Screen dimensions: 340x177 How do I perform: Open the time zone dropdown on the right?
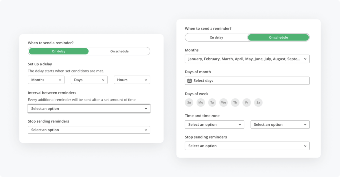click(x=280, y=125)
